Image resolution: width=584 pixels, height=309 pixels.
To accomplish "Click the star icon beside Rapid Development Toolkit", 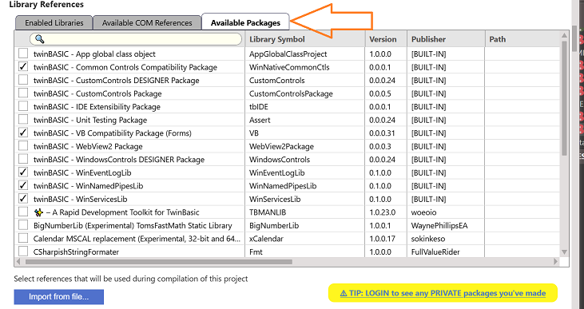I will coord(38,212).
